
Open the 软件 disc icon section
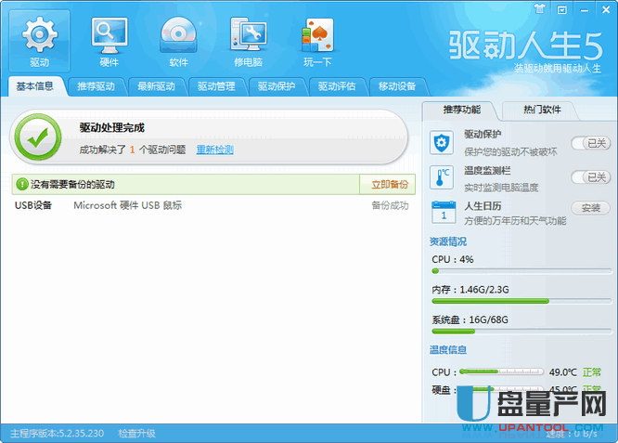tap(178, 41)
